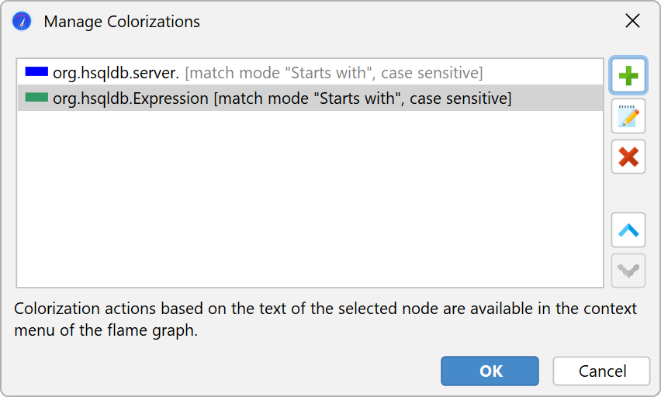Close the Manage Colorizations dialog window

[x=632, y=21]
